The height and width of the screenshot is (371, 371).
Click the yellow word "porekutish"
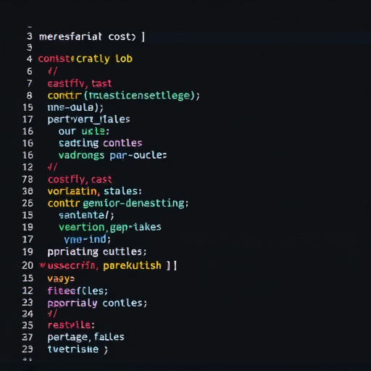point(132,266)
